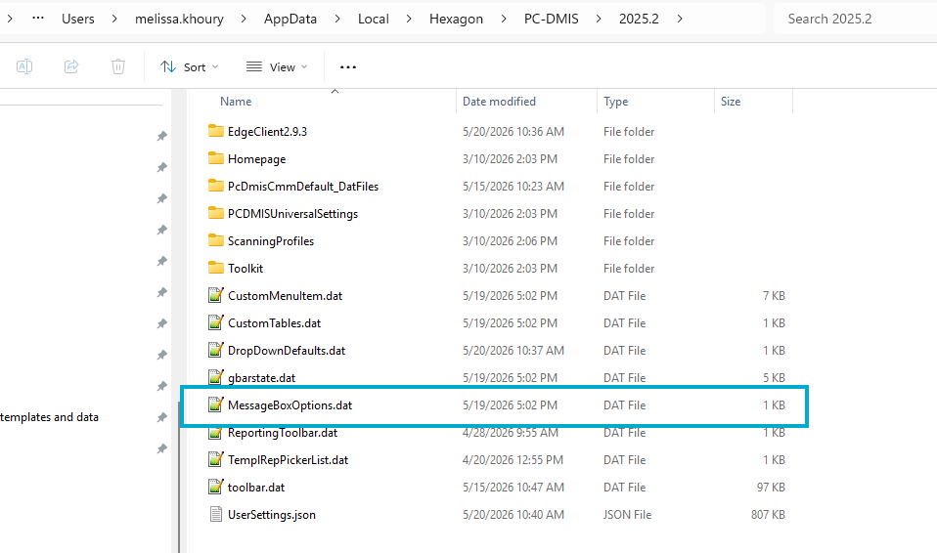Click the 97 KB size value
The width and height of the screenshot is (937, 553).
[x=771, y=488]
